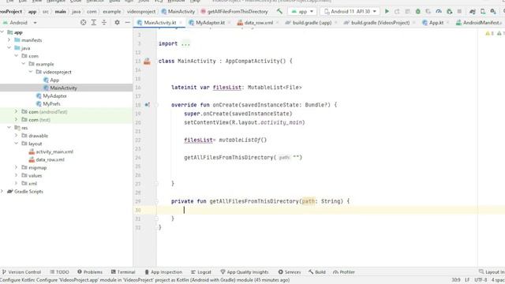505x284 pixels.
Task: Click the Stop square icon in toolbar
Action: (459, 11)
